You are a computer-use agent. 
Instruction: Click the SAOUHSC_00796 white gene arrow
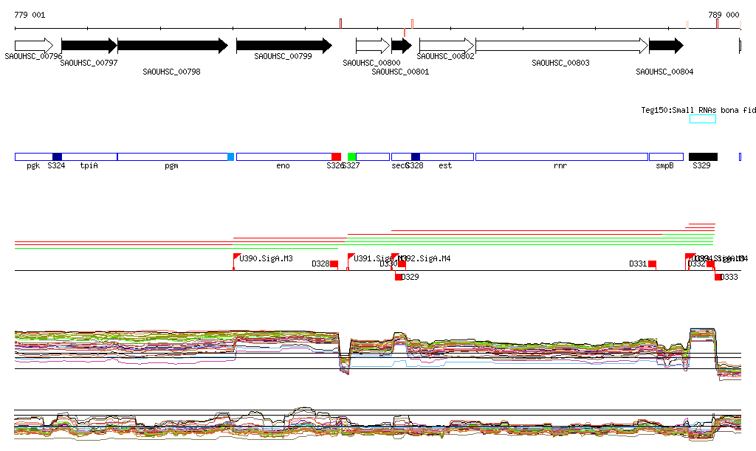pyautogui.click(x=33, y=45)
